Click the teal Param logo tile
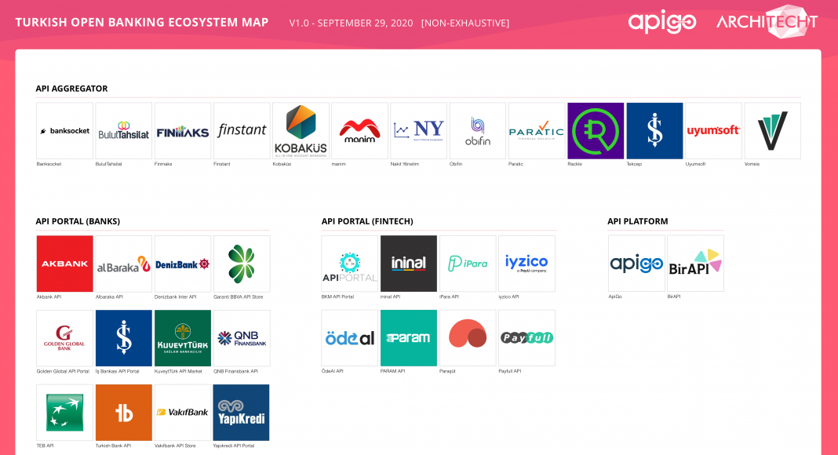The width and height of the screenshot is (838, 455). click(x=409, y=338)
